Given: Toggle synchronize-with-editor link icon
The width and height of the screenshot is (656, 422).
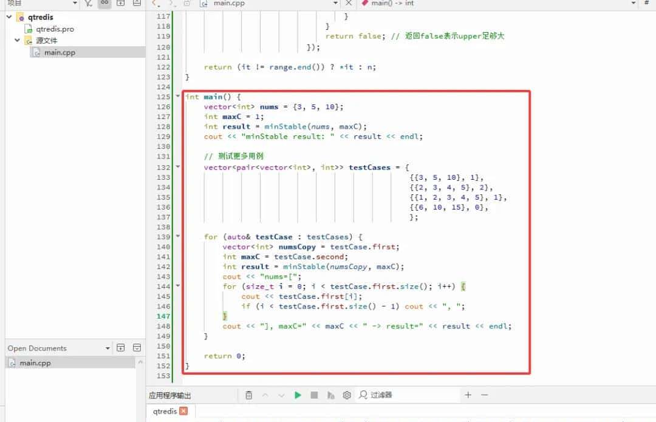Looking at the screenshot, I should 104,4.
